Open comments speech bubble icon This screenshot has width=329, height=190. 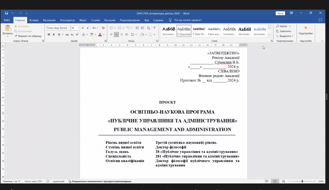(x=320, y=20)
